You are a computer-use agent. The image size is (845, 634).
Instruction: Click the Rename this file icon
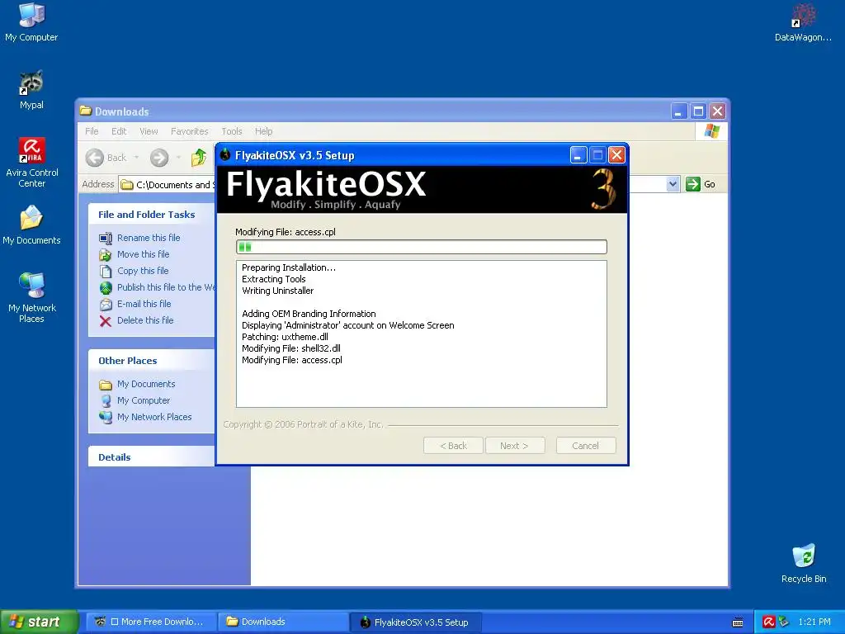(x=106, y=239)
